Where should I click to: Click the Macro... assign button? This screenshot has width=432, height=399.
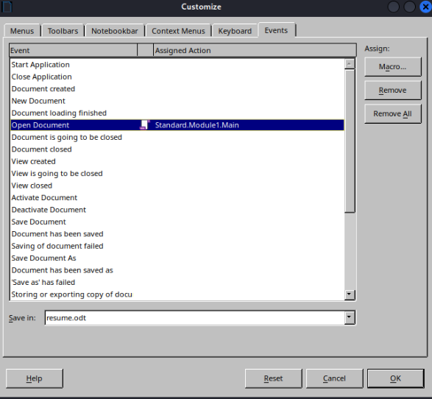[392, 67]
